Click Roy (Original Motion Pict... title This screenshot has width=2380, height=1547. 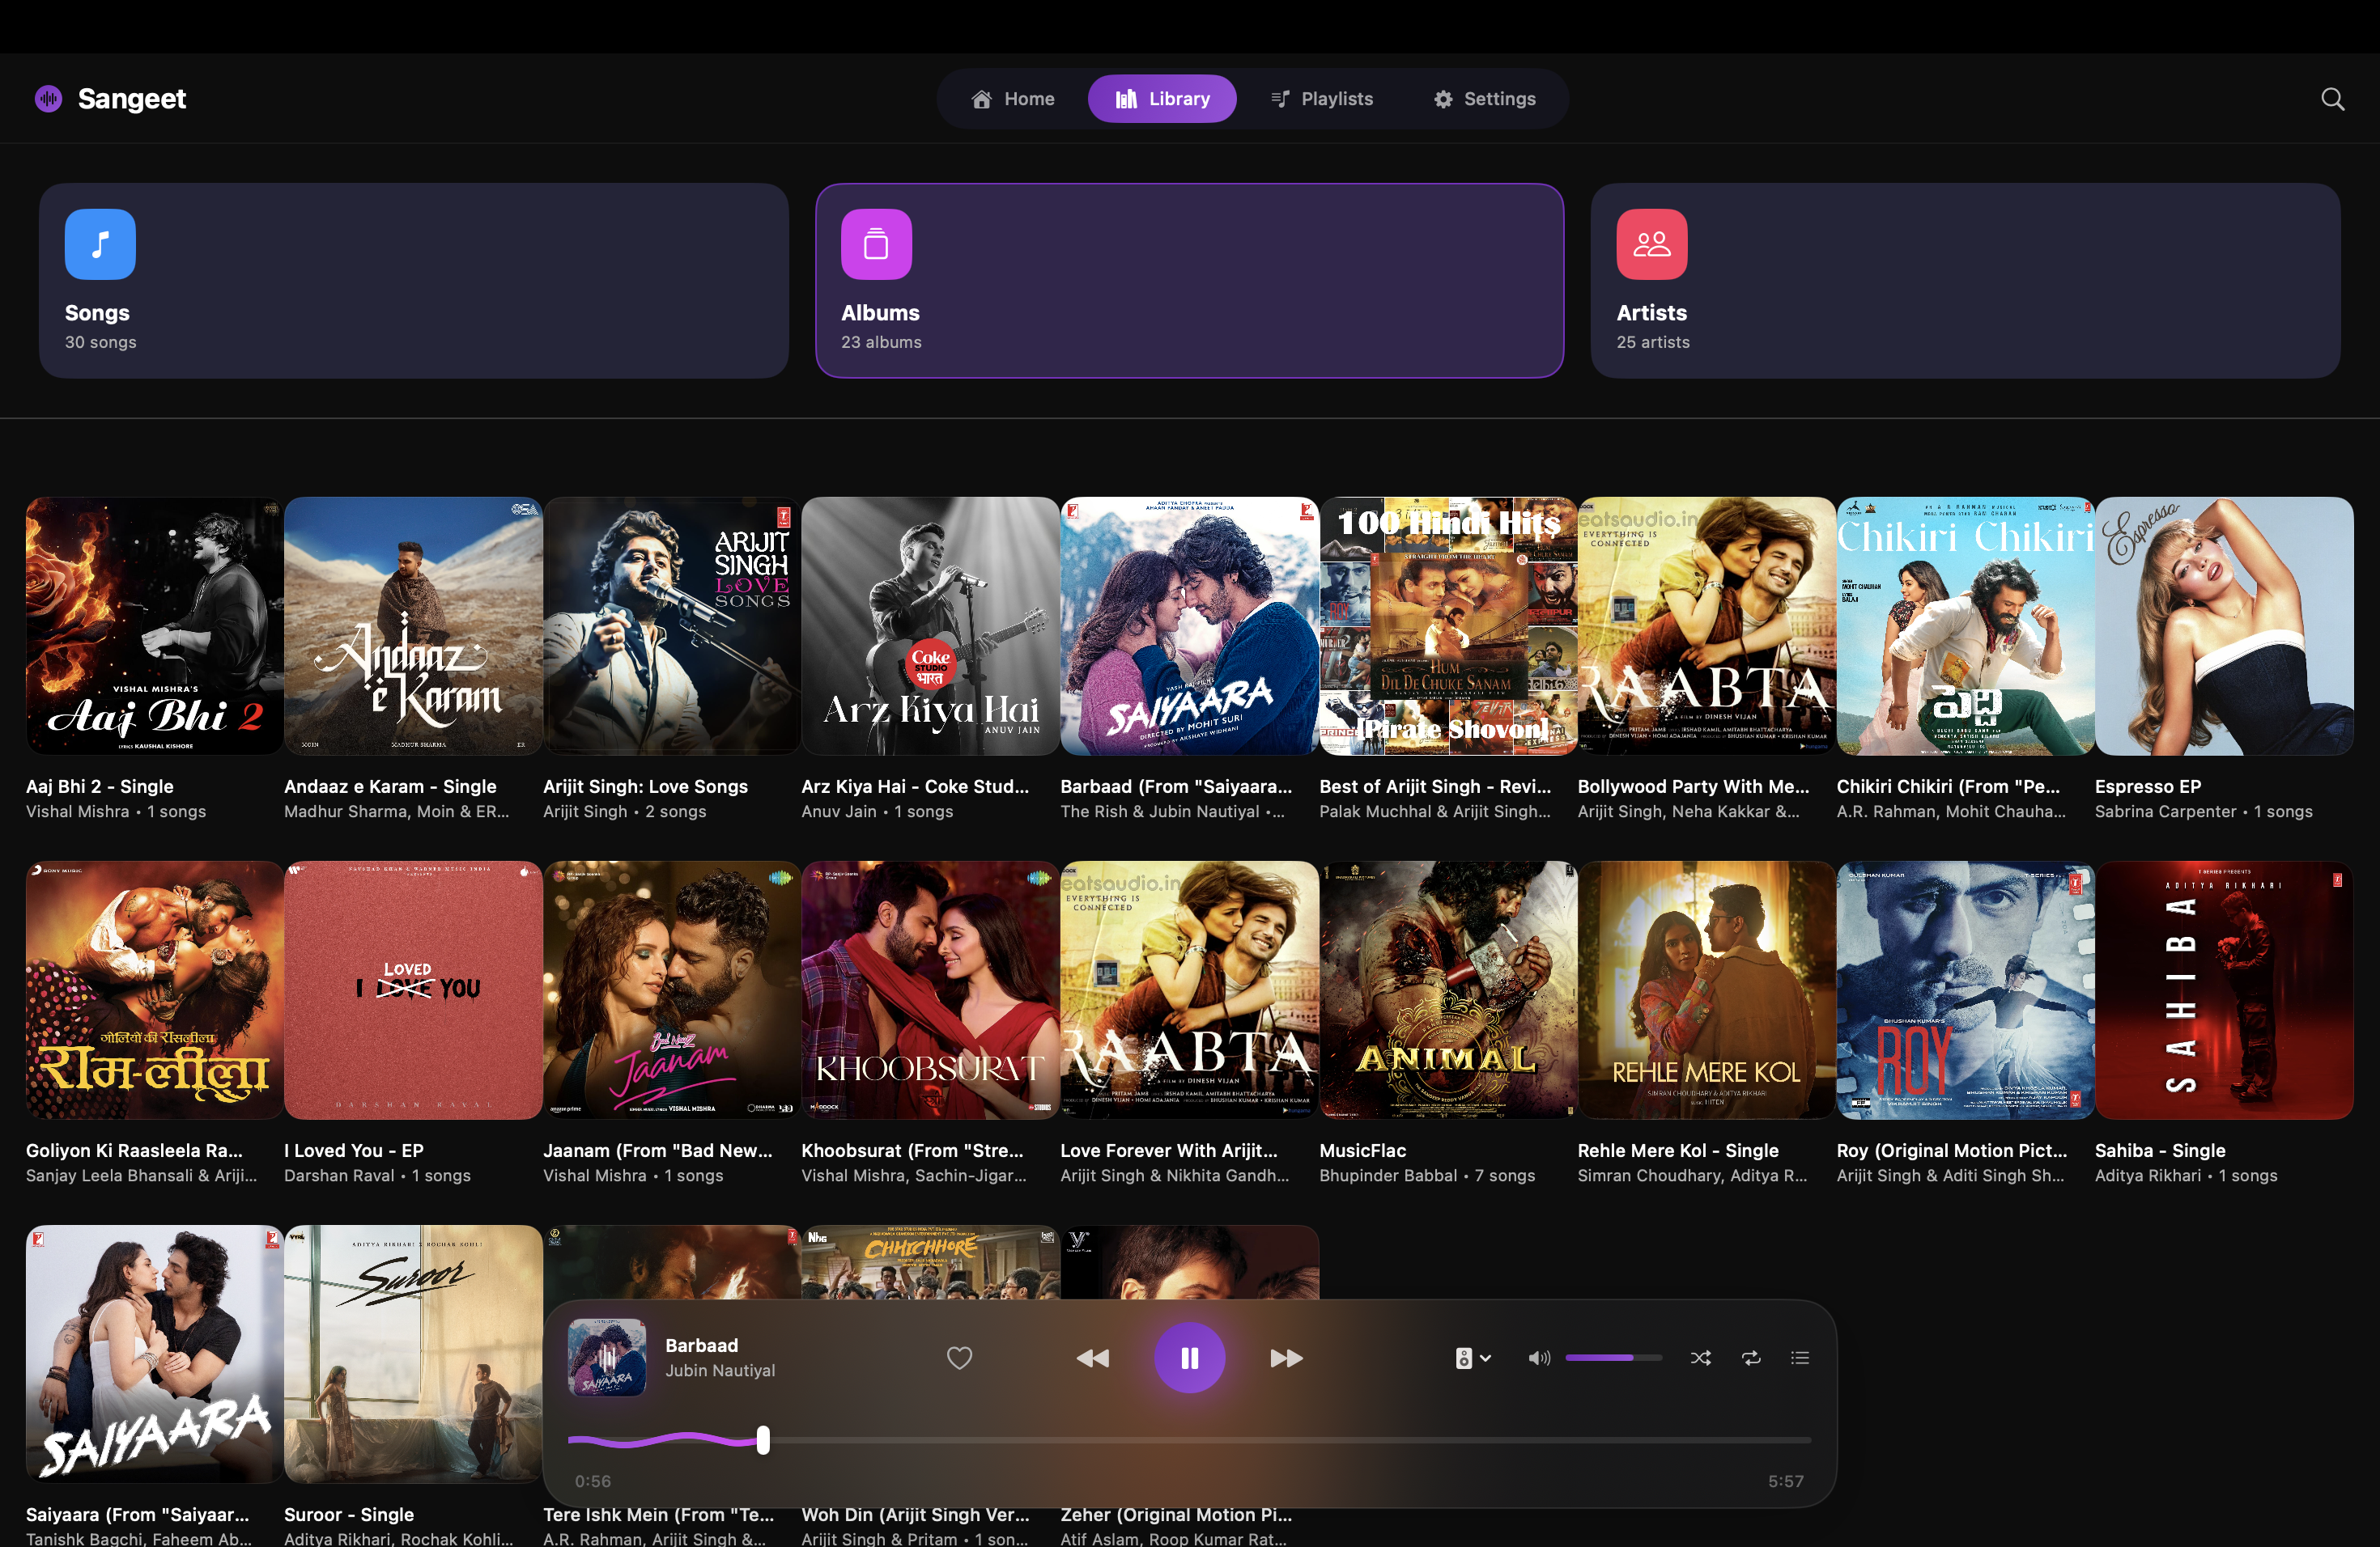tap(1951, 1151)
